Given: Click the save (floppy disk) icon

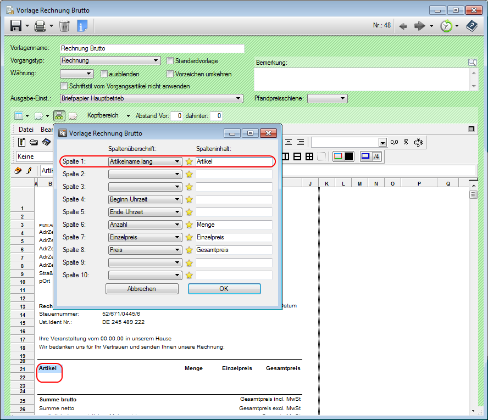Looking at the screenshot, I should tap(15, 26).
